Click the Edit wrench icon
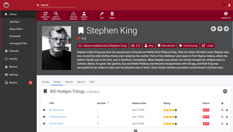 102,14
